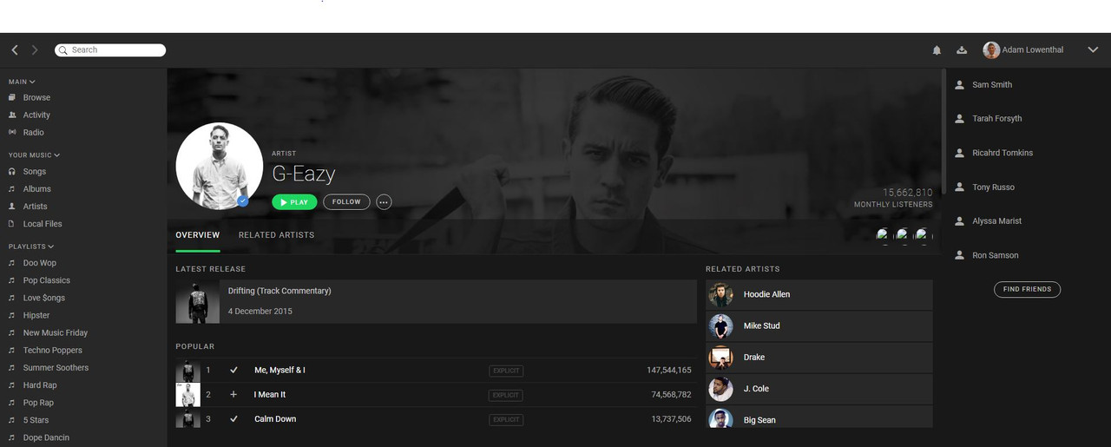Go forward with the right arrow
Image resolution: width=1111 pixels, height=447 pixels.
pyautogui.click(x=35, y=50)
